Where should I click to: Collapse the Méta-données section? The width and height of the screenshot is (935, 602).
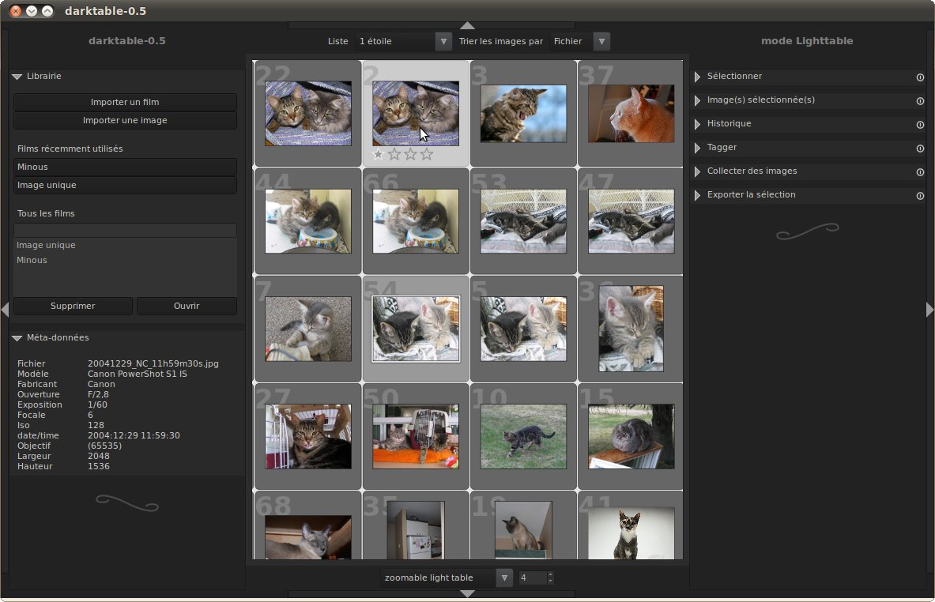pos(17,338)
